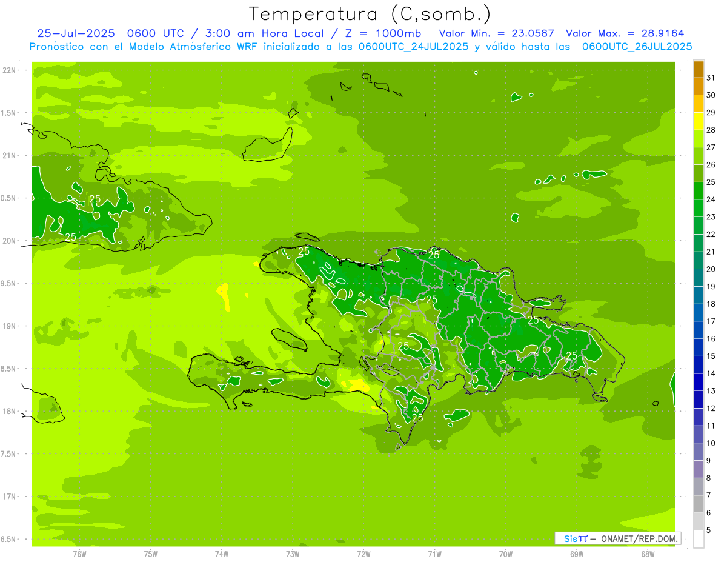Image resolution: width=727 pixels, height=562 pixels.
Task: Click the gray legend swatch between 6 and 7
Action: [699, 504]
